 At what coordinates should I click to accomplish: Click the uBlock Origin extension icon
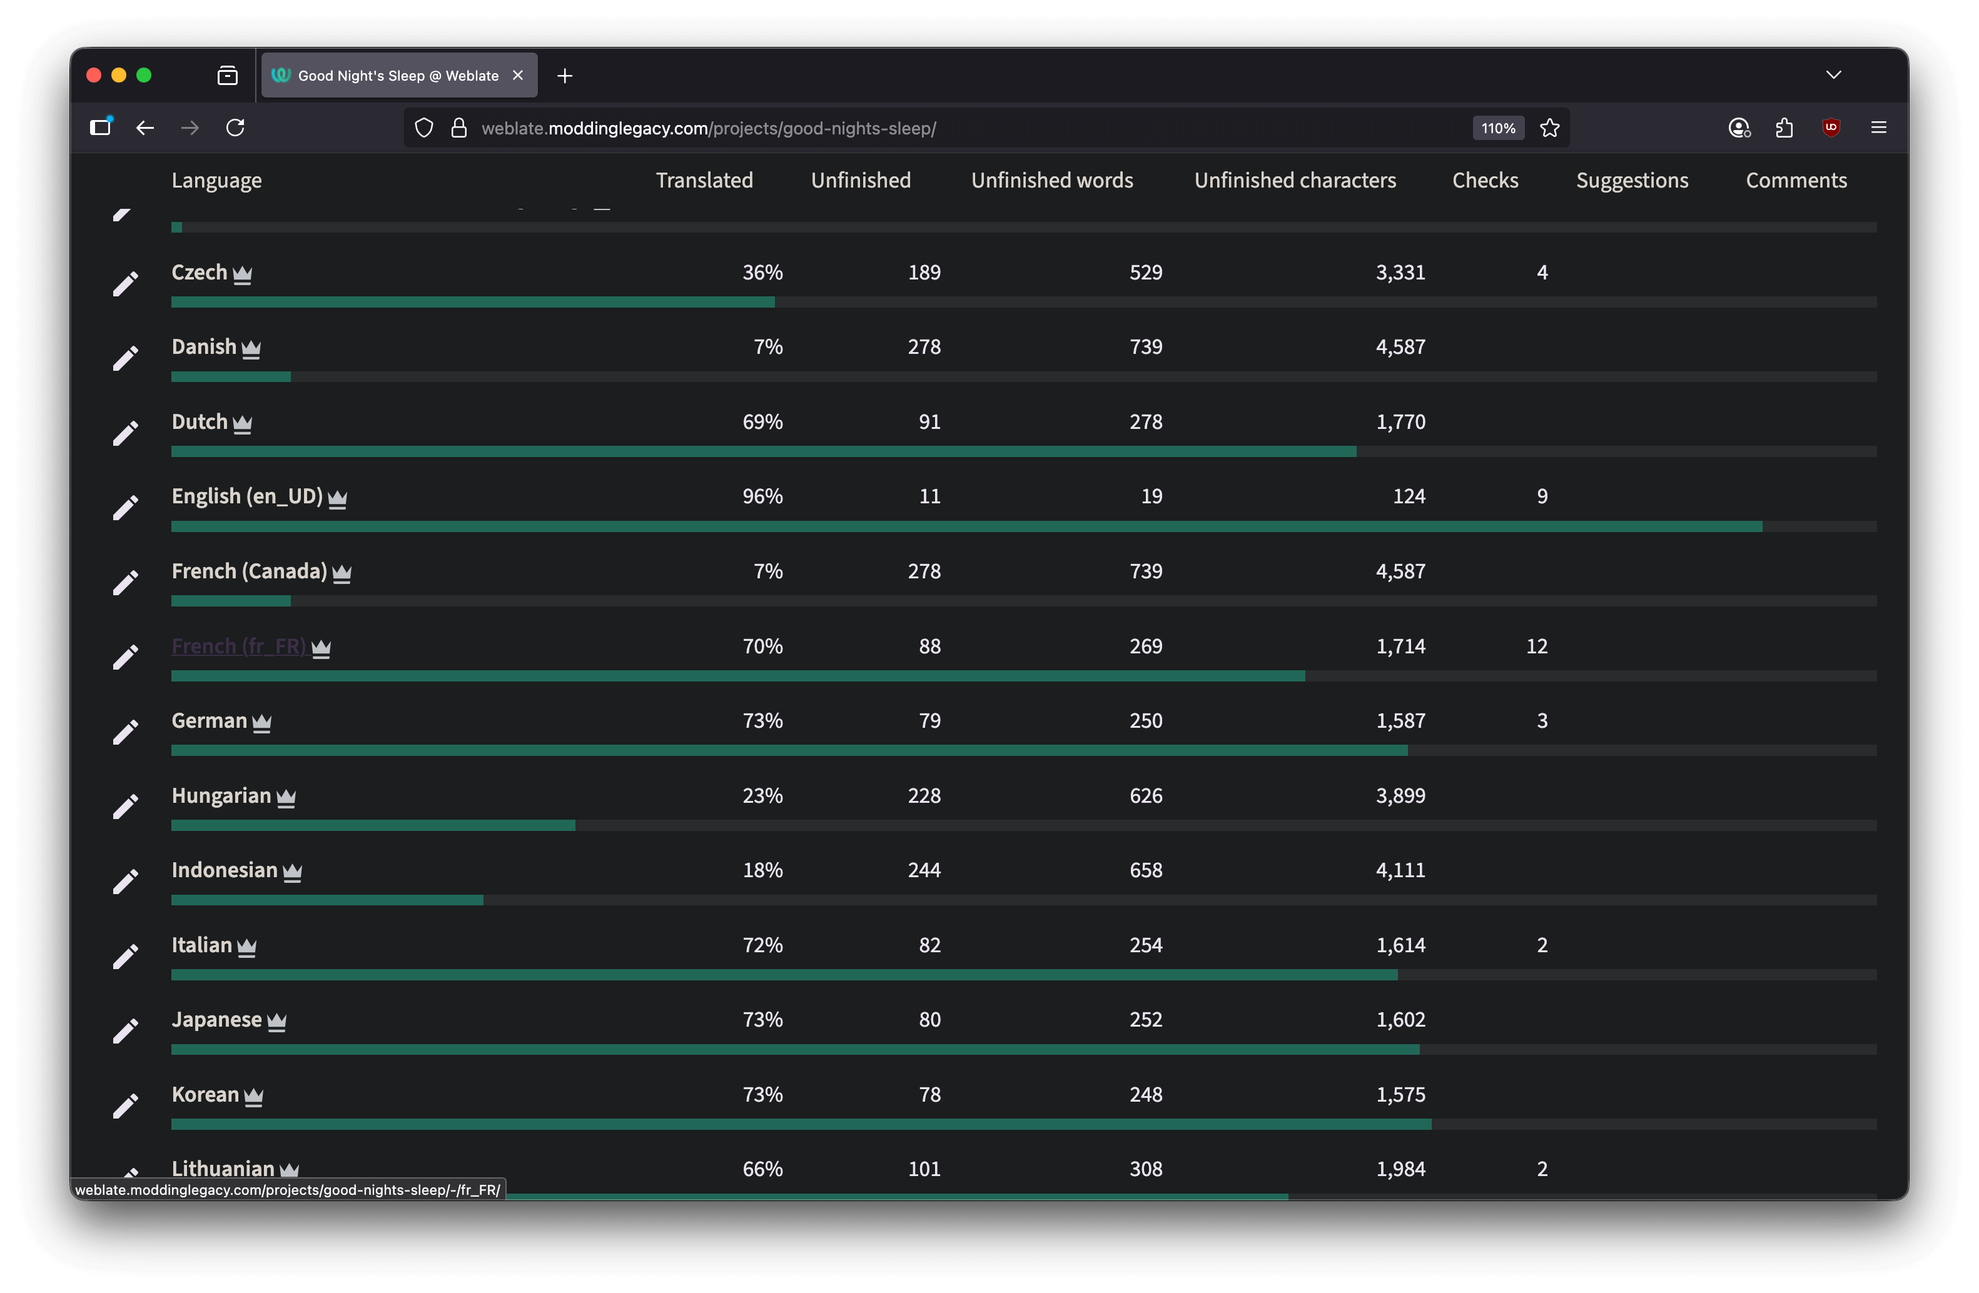tap(1830, 128)
